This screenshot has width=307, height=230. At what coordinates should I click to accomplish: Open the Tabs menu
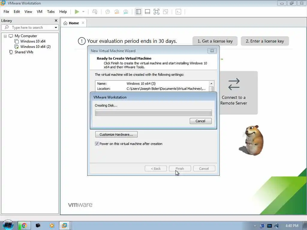(51, 12)
